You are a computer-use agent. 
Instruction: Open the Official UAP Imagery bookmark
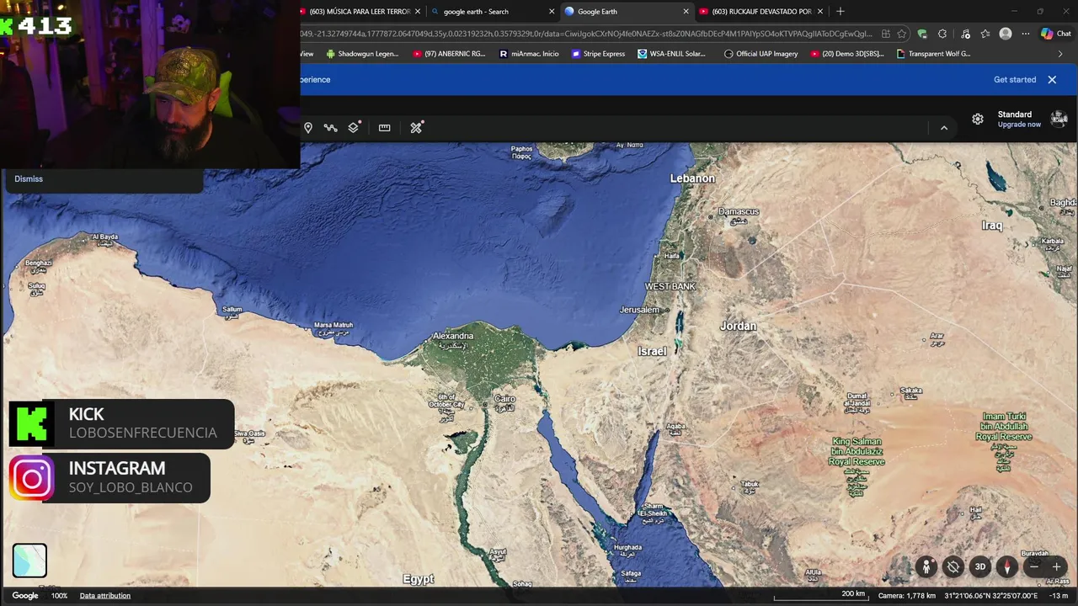[760, 53]
